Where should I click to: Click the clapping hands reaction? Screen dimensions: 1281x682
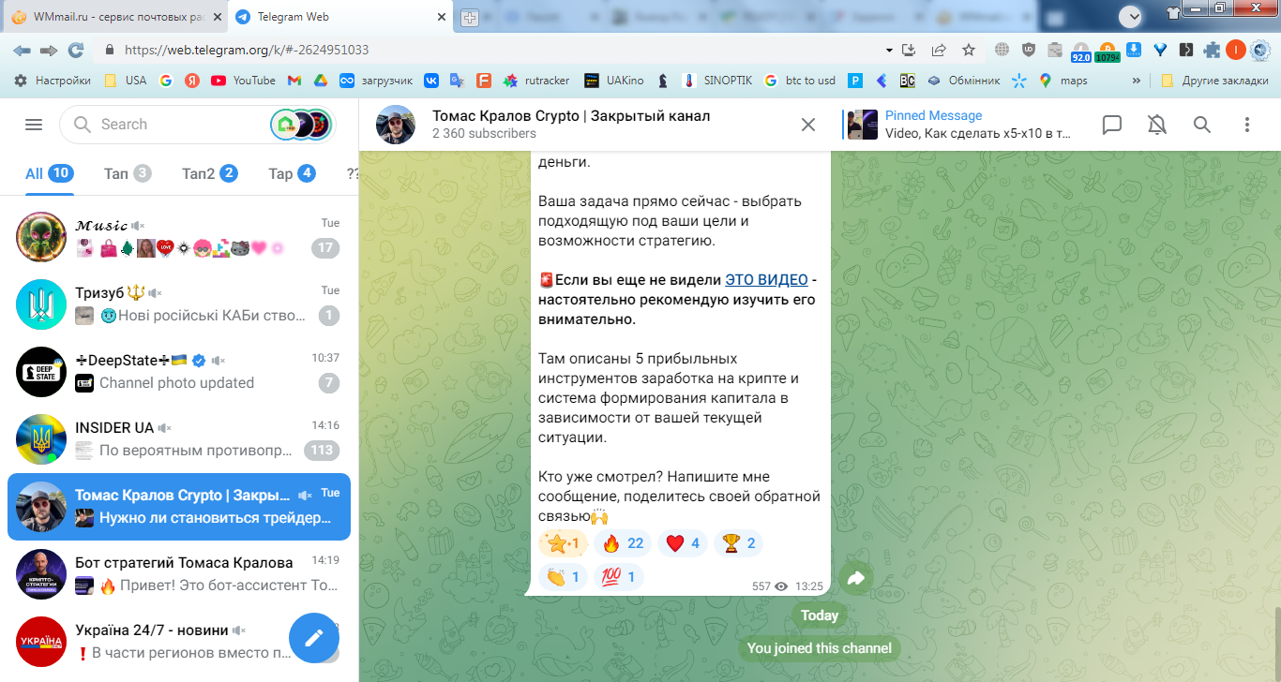[x=564, y=577]
